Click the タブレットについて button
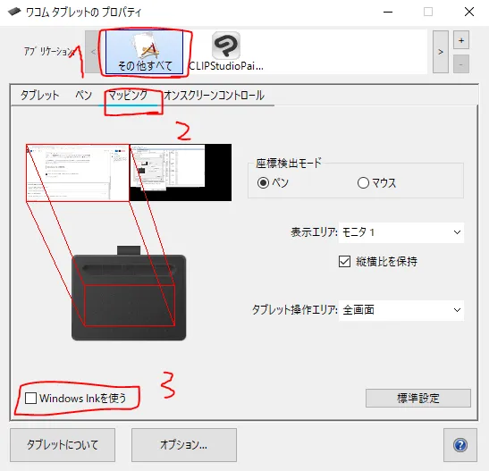Viewport: 489px width, 471px height. [63, 445]
